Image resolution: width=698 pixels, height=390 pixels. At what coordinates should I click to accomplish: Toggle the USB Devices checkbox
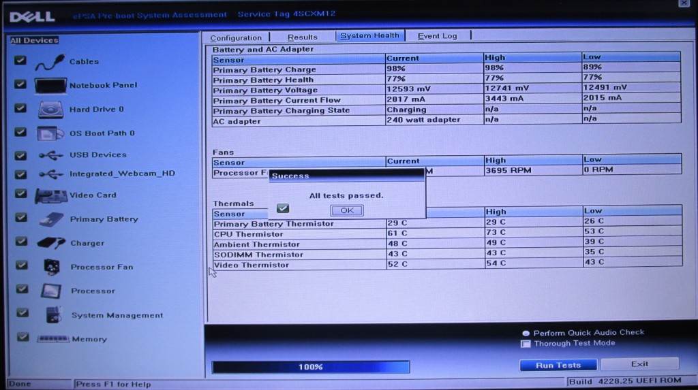pos(20,155)
